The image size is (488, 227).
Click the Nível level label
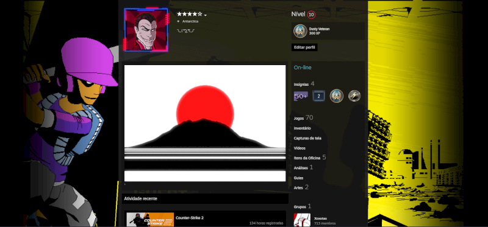298,14
